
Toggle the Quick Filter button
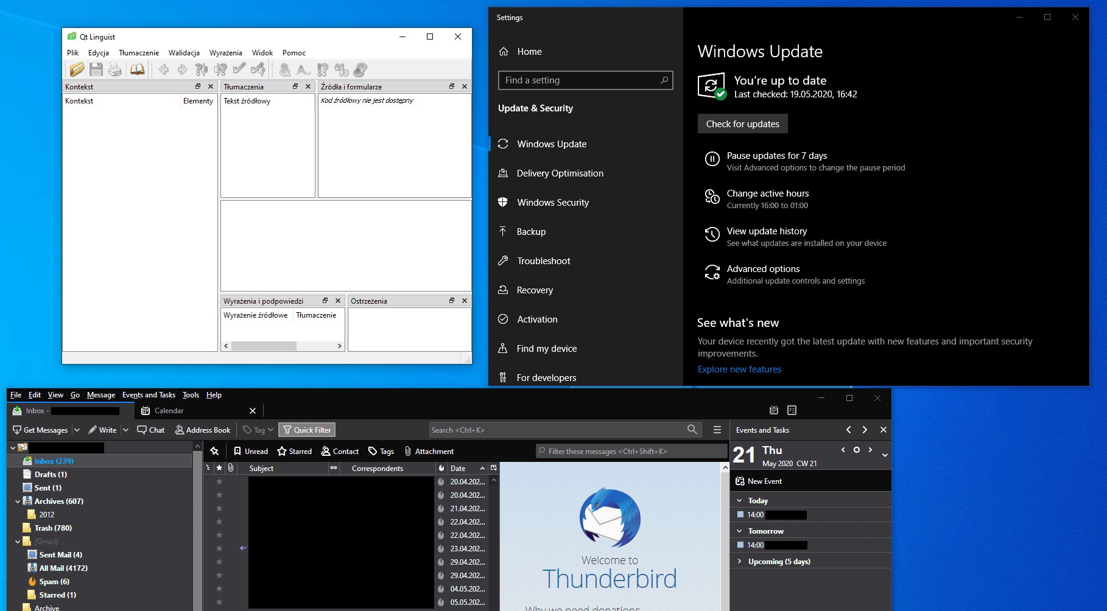tap(307, 430)
